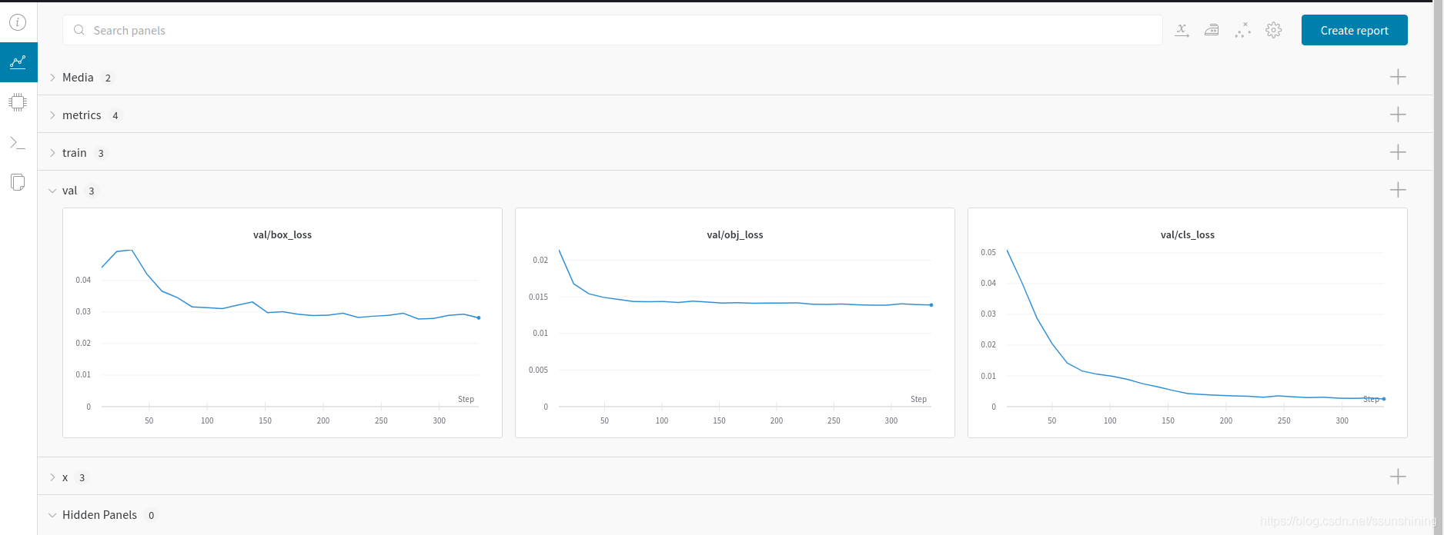The height and width of the screenshot is (535, 1444).
Task: Add a panel to the Media section
Action: (1398, 77)
